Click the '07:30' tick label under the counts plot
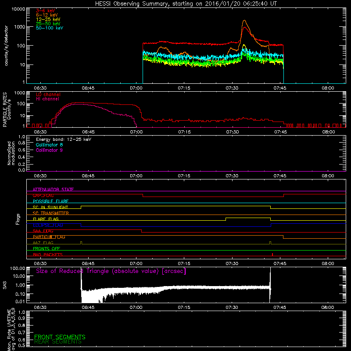The width and height of the screenshot is (351, 351). (232, 88)
